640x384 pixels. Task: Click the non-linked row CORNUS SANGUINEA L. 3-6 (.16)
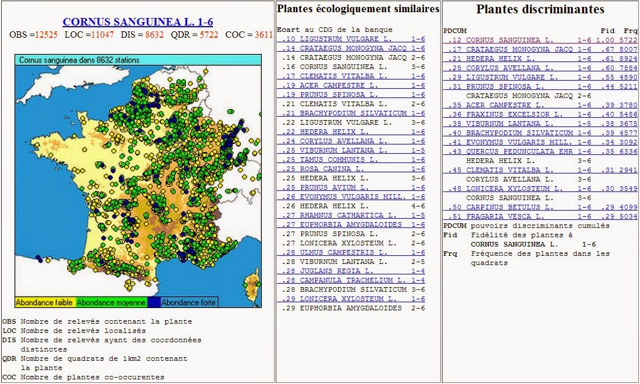[x=353, y=67]
